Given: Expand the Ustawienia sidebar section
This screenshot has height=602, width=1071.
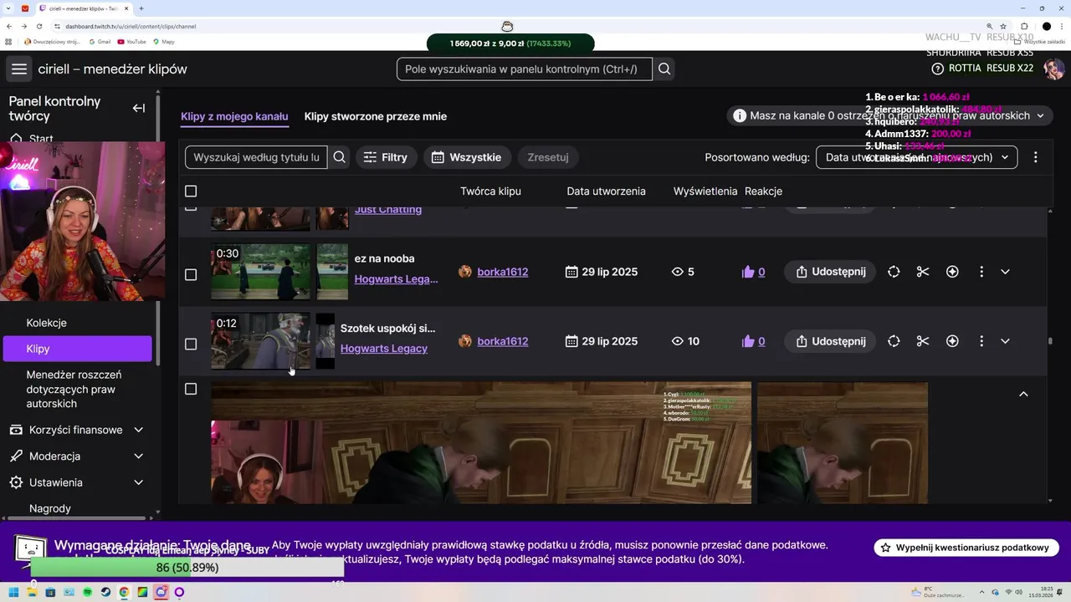Looking at the screenshot, I should coord(138,482).
